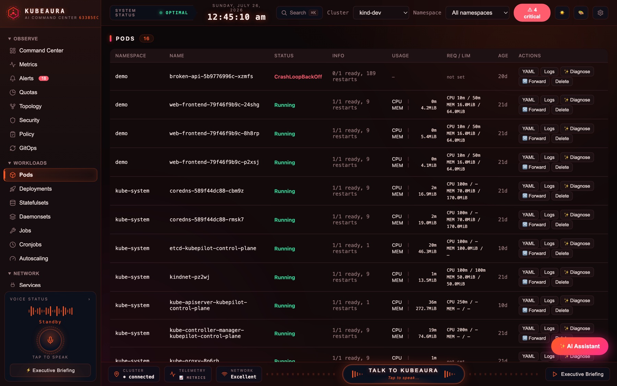Image resolution: width=617 pixels, height=386 pixels.
Task: Click the Kubeaura logo icon
Action: pos(13,13)
